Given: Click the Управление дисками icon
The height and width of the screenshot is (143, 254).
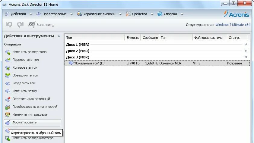Looking at the screenshot, I should pos(79,14).
